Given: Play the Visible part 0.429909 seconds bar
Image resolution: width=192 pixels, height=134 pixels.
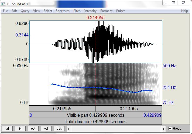Looking at the screenshot, I should tap(95, 115).
